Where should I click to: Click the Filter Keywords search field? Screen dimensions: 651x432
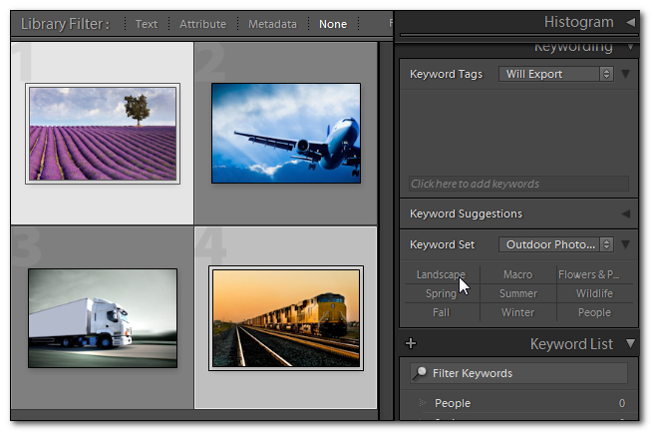(528, 373)
